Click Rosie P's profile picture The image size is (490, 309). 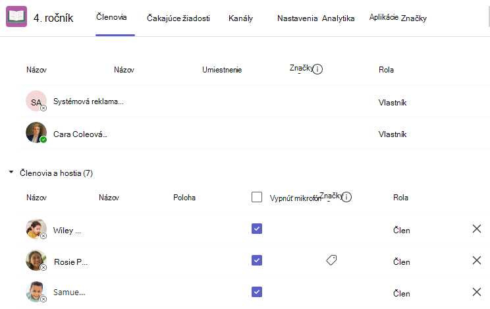[36, 260]
